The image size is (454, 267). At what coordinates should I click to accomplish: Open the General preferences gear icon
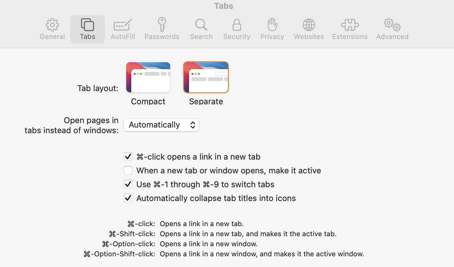(x=52, y=25)
